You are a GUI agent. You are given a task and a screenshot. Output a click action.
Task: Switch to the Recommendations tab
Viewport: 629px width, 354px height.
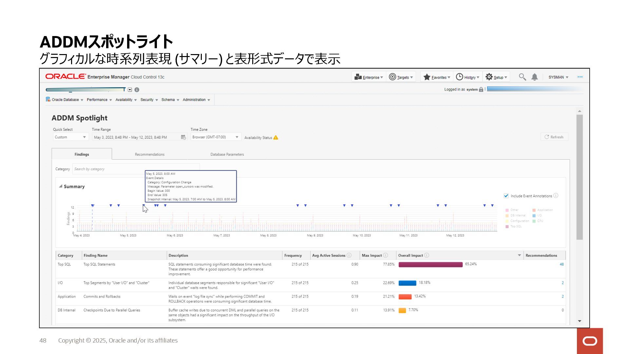click(150, 154)
